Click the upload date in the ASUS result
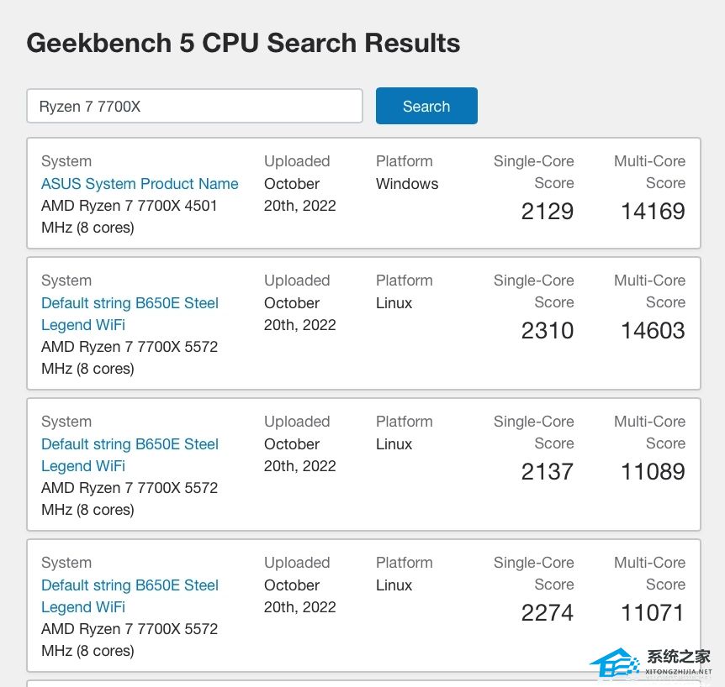725x687 pixels. (299, 195)
